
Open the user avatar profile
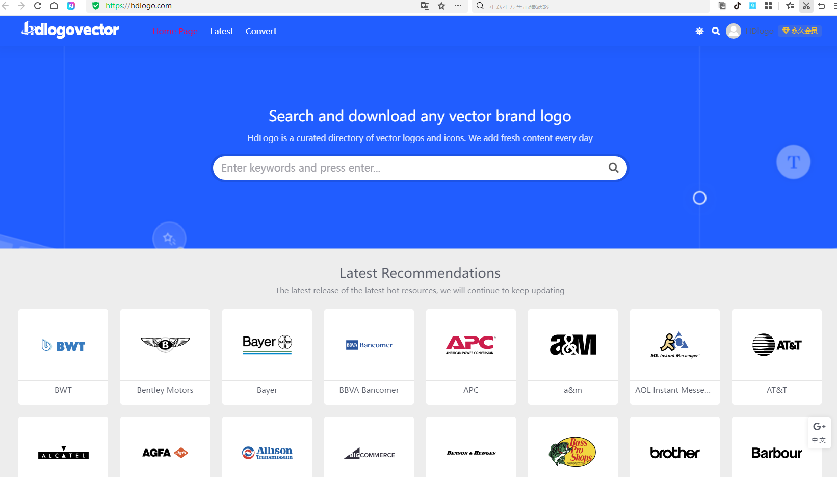(x=733, y=31)
